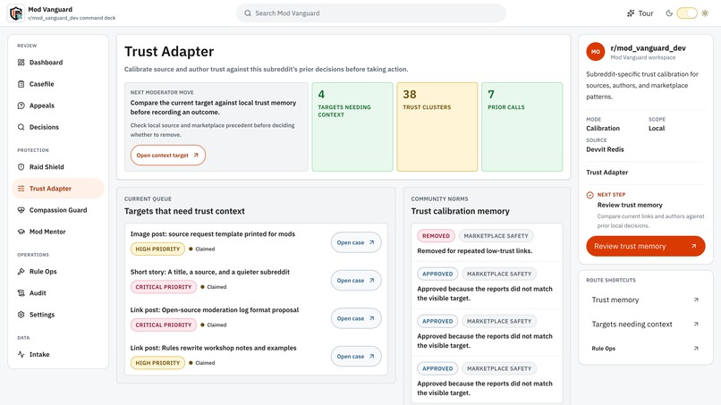This screenshot has height=405, width=721.
Task: Click Claimed status on moderation log proposal
Action: pyautogui.click(x=214, y=325)
